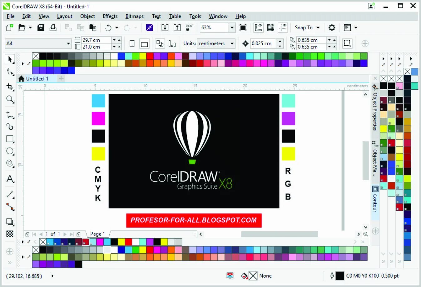Open the Effects menu

[x=110, y=16]
